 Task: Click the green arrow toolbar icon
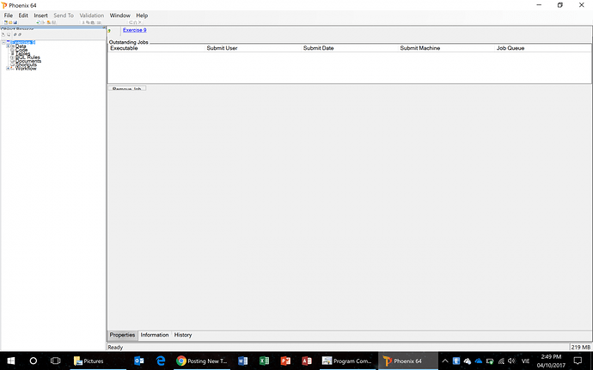point(38,22)
